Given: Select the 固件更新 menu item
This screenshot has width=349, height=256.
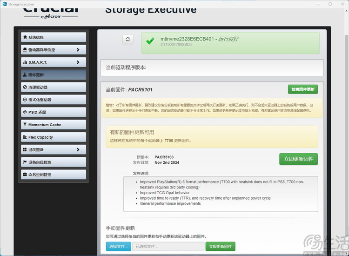Looking at the screenshot, I should (54, 74).
